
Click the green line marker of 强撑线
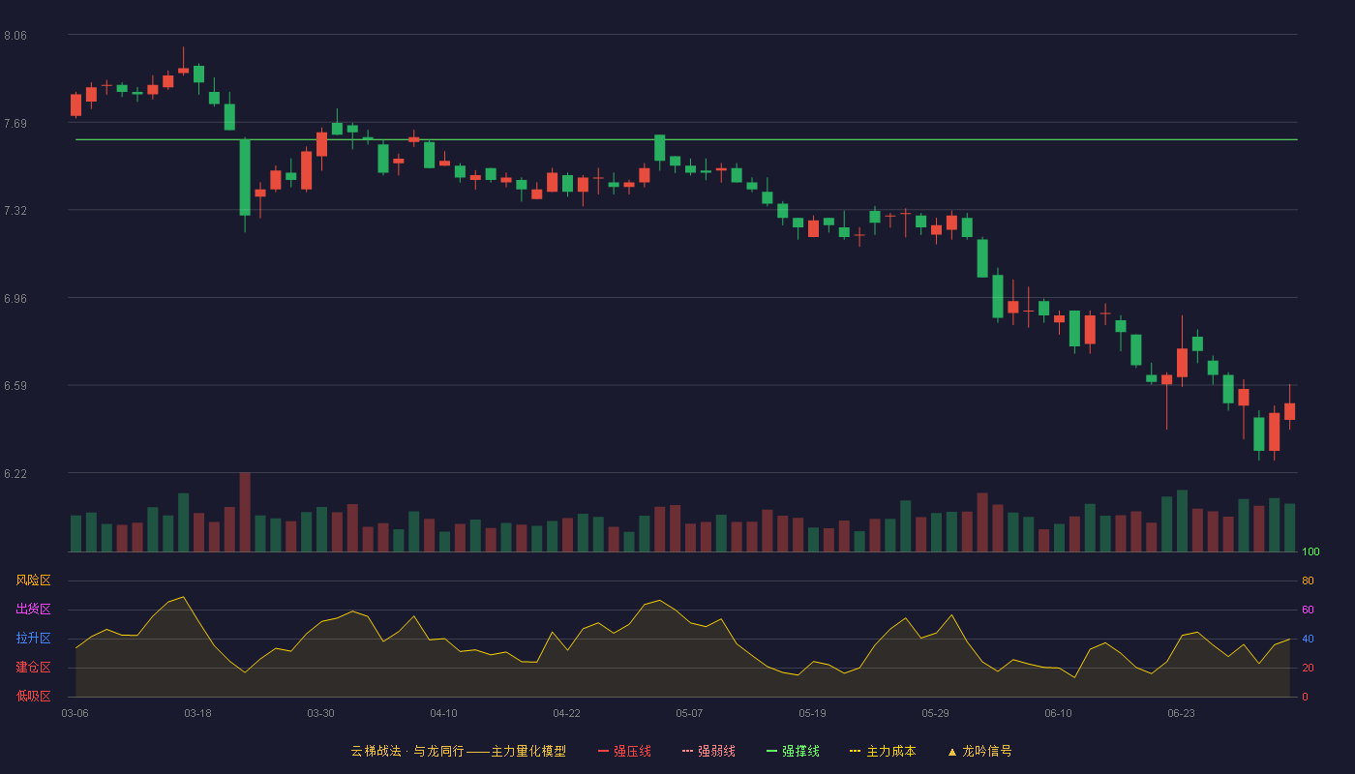tap(771, 752)
